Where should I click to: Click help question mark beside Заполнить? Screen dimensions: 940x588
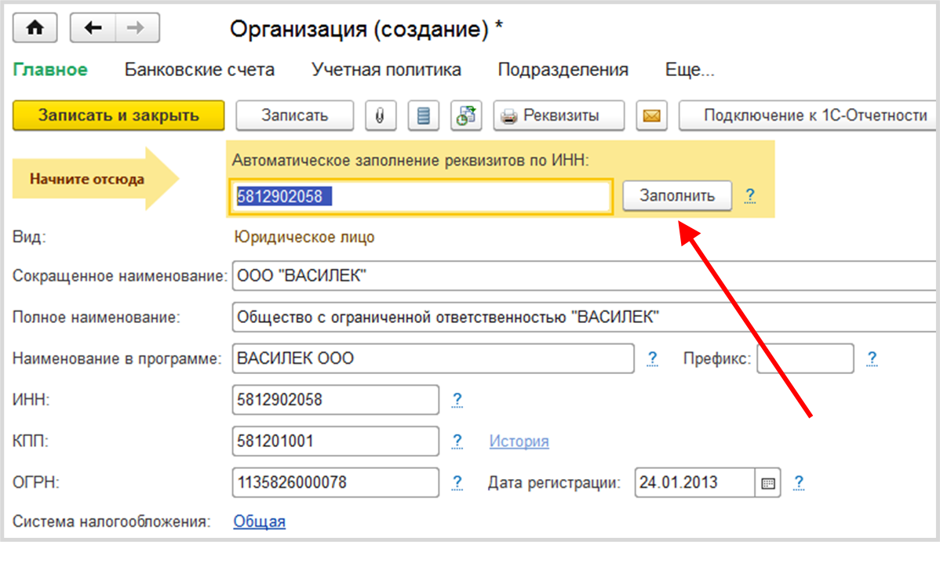pyautogui.click(x=750, y=195)
